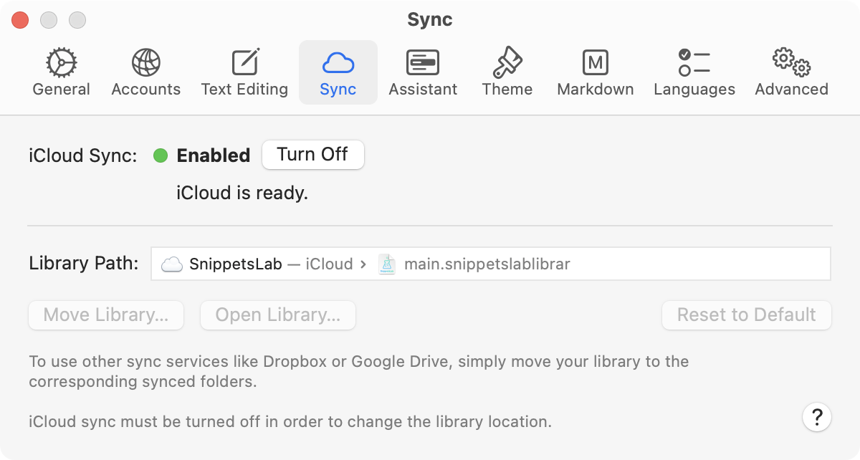
Task: Go to the Assistant tab
Action: pos(423,72)
